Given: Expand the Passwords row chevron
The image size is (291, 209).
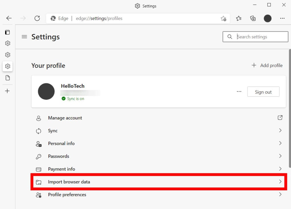Looking at the screenshot, I should tap(280, 156).
